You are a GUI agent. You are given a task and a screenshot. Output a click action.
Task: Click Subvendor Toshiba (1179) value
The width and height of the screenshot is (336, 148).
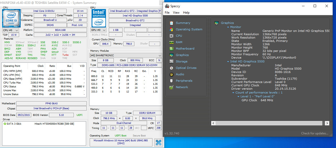coord(286,79)
